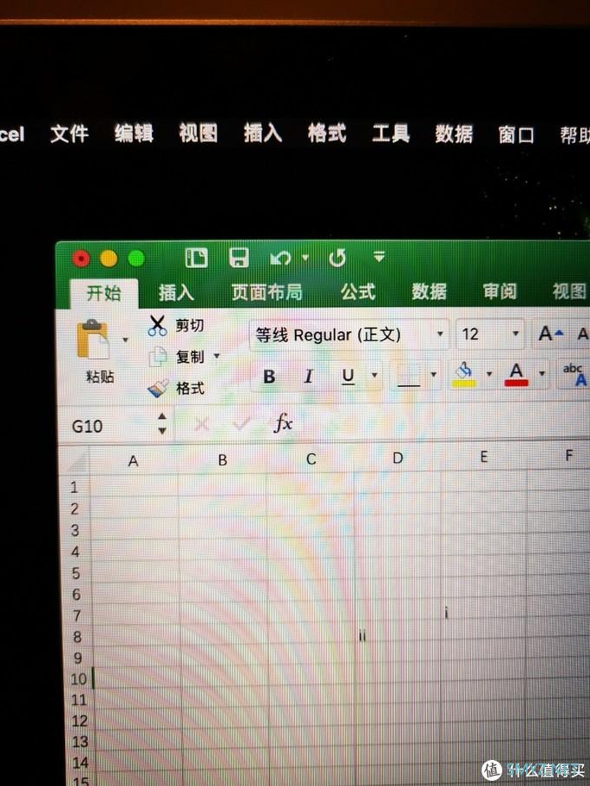Image resolution: width=590 pixels, height=786 pixels.
Task: Click the Undo arrow icon
Action: click(x=280, y=259)
